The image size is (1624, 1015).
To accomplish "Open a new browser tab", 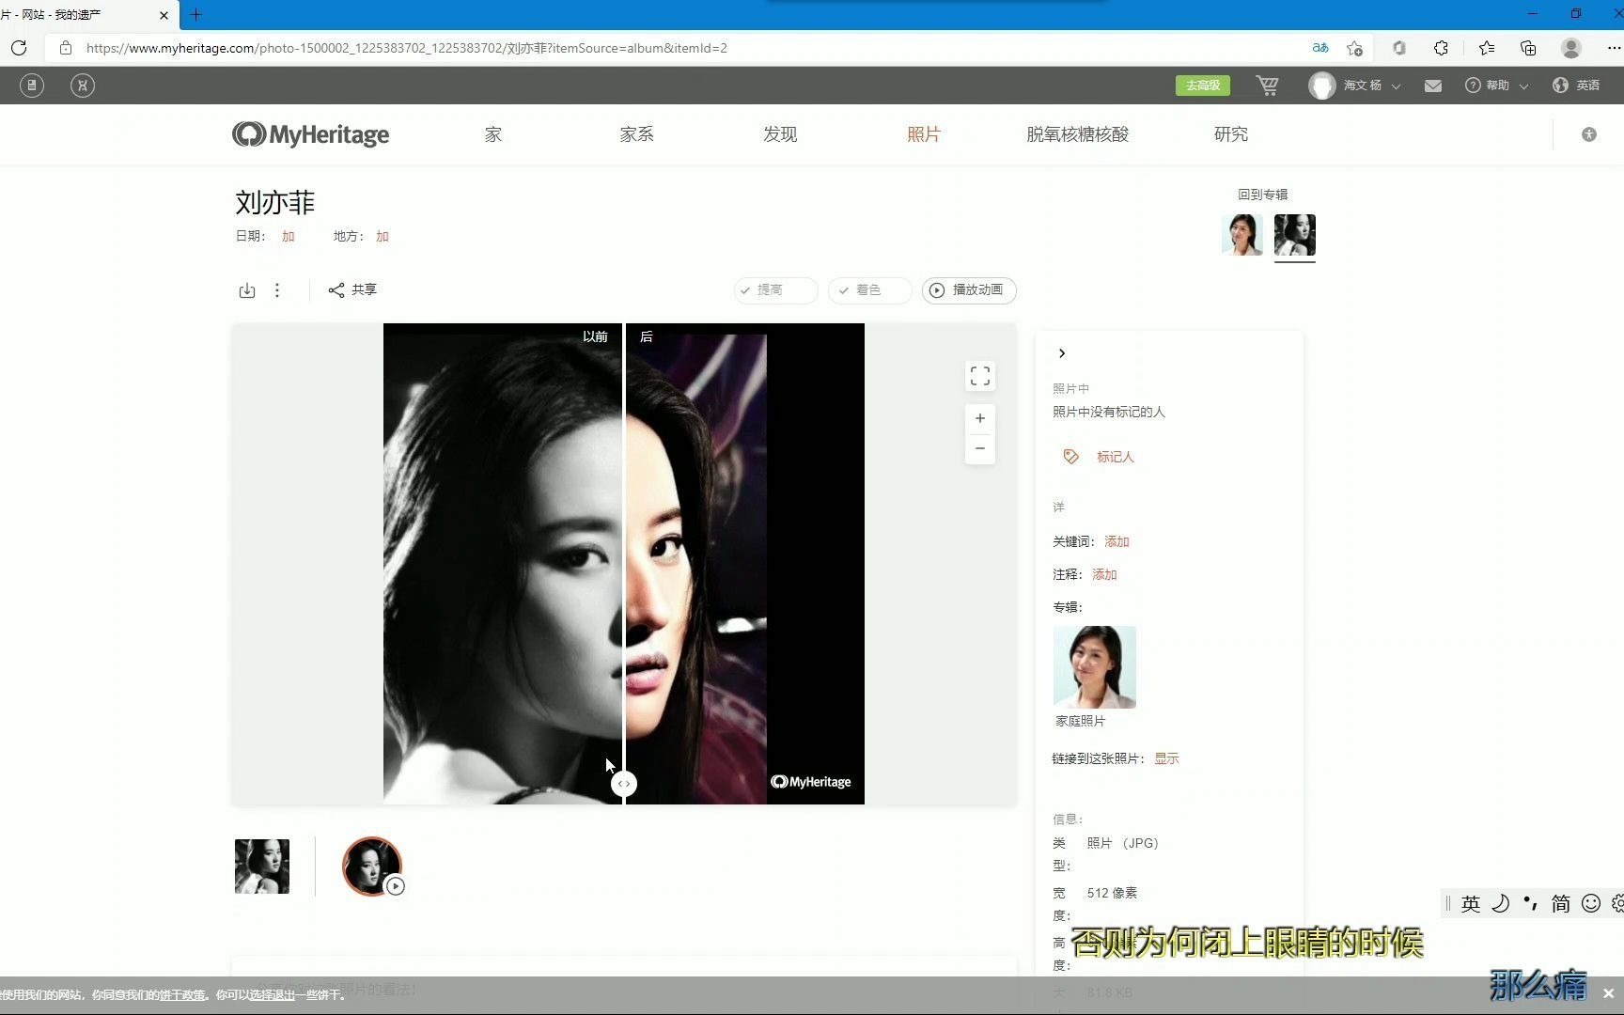I will tap(195, 14).
